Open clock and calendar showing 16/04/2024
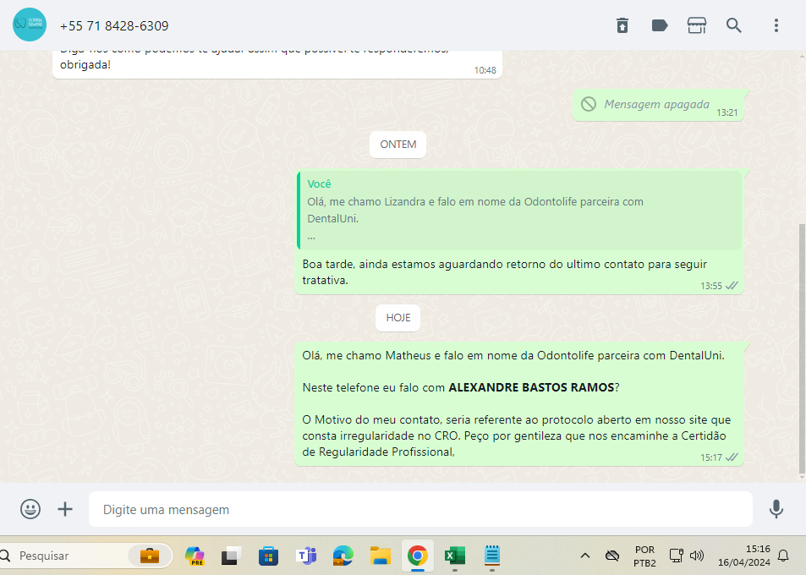Image resolution: width=806 pixels, height=575 pixels. point(743,556)
